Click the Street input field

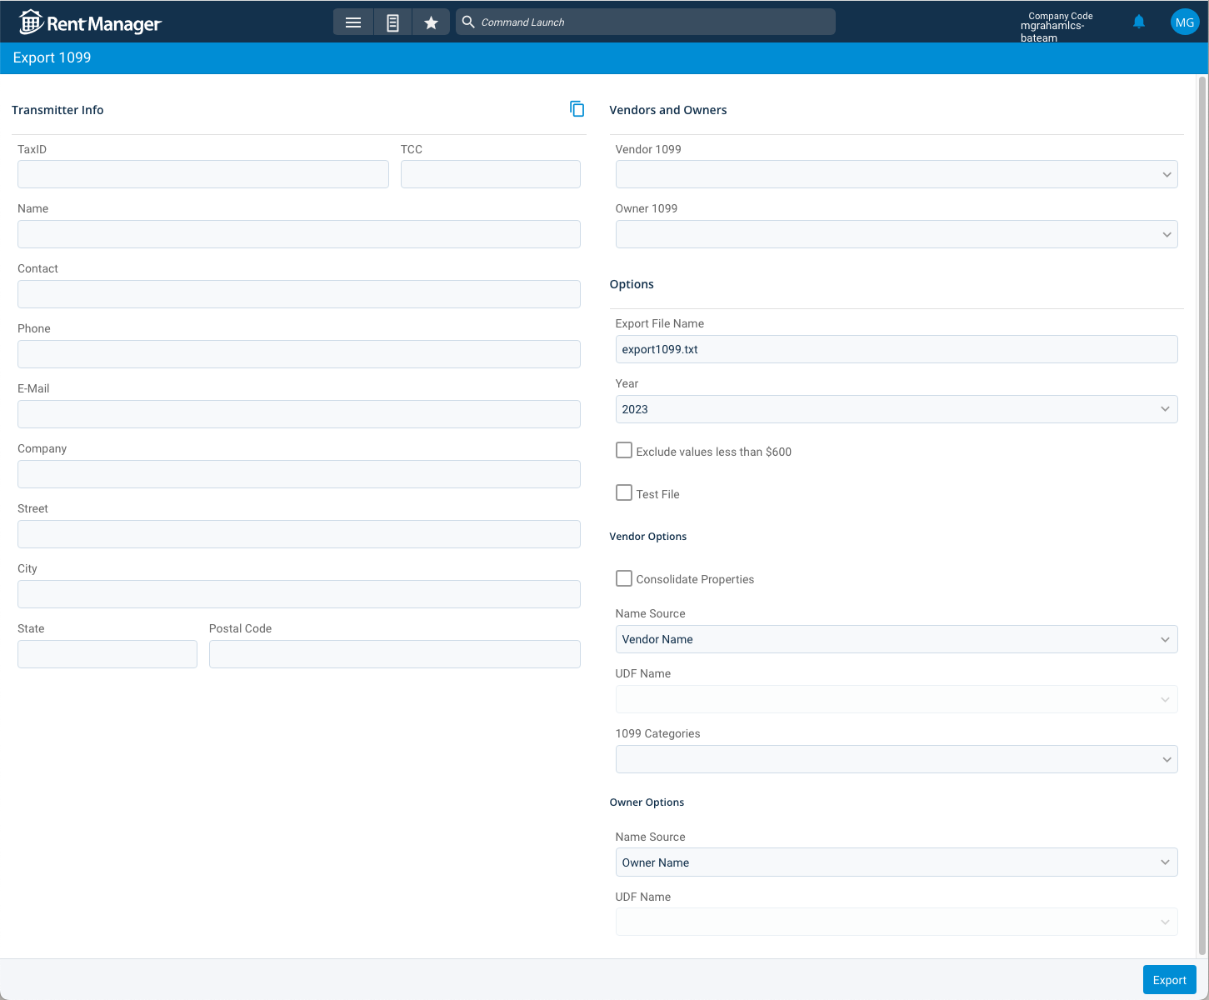point(299,534)
